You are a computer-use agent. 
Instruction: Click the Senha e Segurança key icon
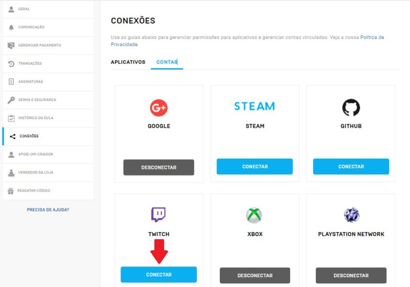(x=11, y=100)
